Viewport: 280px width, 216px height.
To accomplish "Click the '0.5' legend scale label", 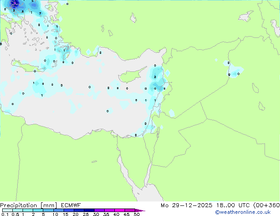I will tap(15, 214).
